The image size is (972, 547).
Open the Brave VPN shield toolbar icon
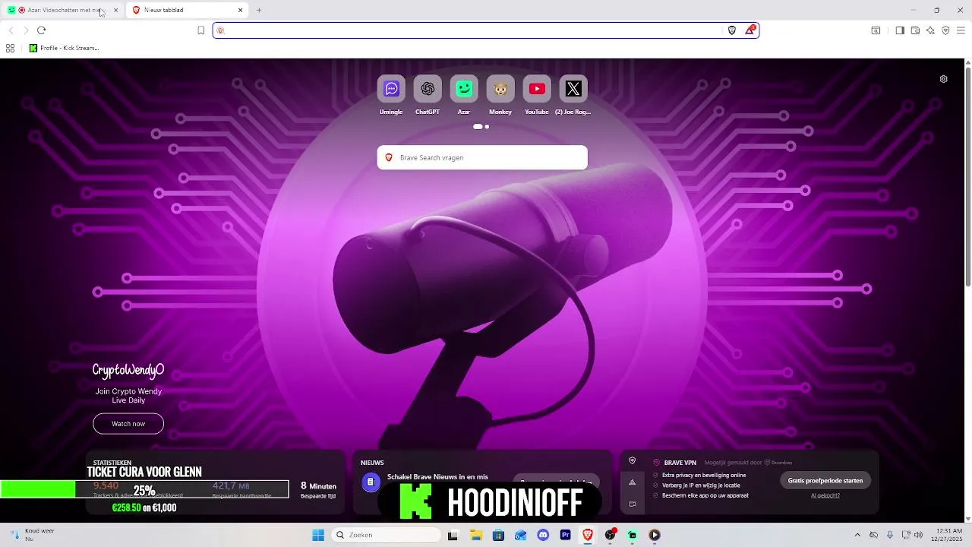(945, 30)
